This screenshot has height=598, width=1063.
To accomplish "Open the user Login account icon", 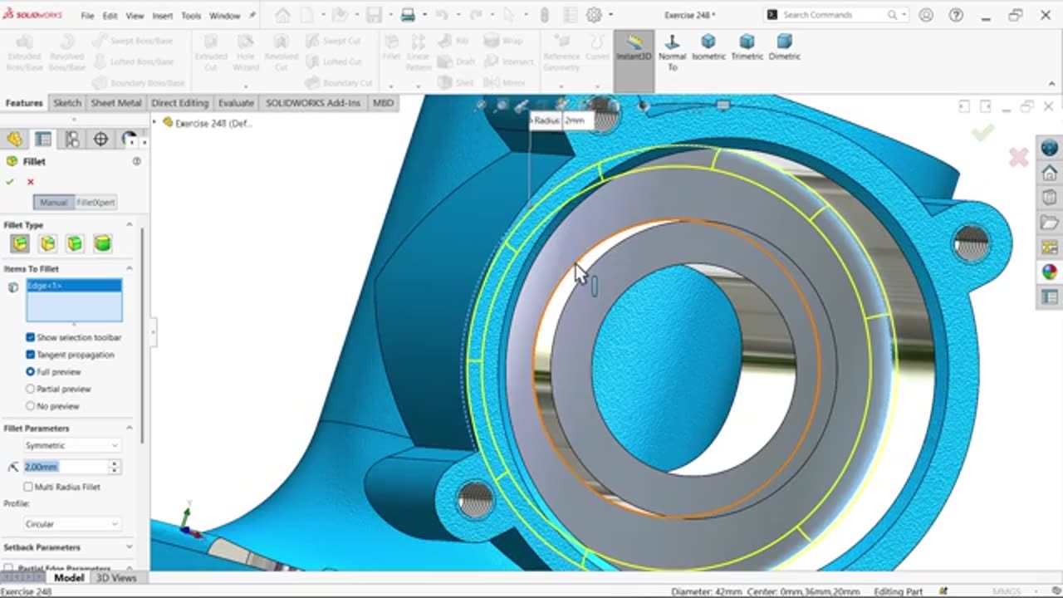I will pyautogui.click(x=926, y=15).
